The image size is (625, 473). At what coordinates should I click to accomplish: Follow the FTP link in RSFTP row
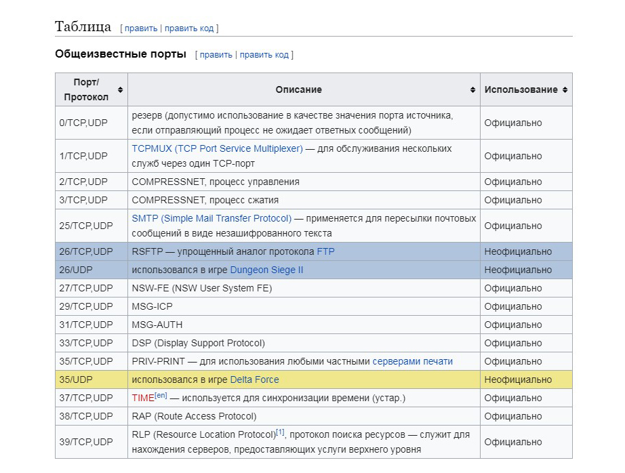tap(325, 251)
